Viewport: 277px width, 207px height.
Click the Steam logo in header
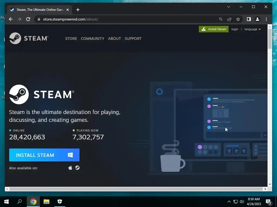coord(29,38)
